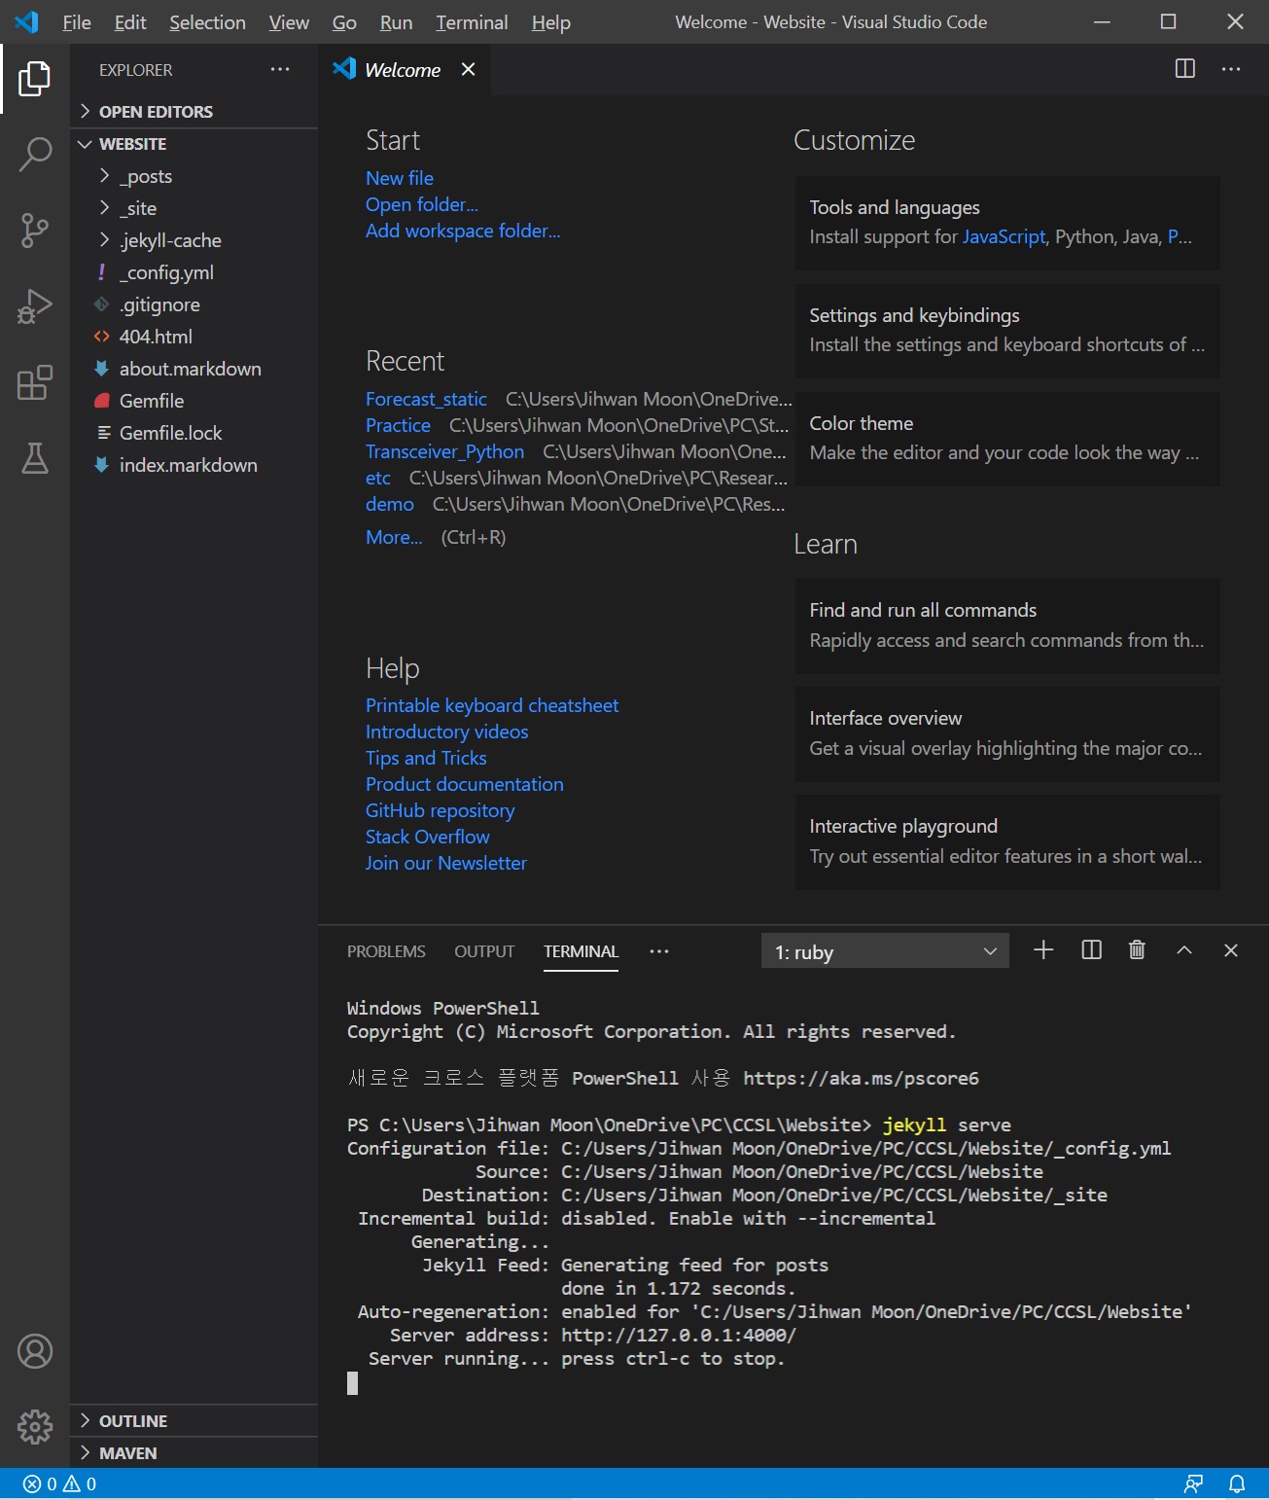Open the Accounts icon
This screenshot has width=1269, height=1500.
point(35,1351)
